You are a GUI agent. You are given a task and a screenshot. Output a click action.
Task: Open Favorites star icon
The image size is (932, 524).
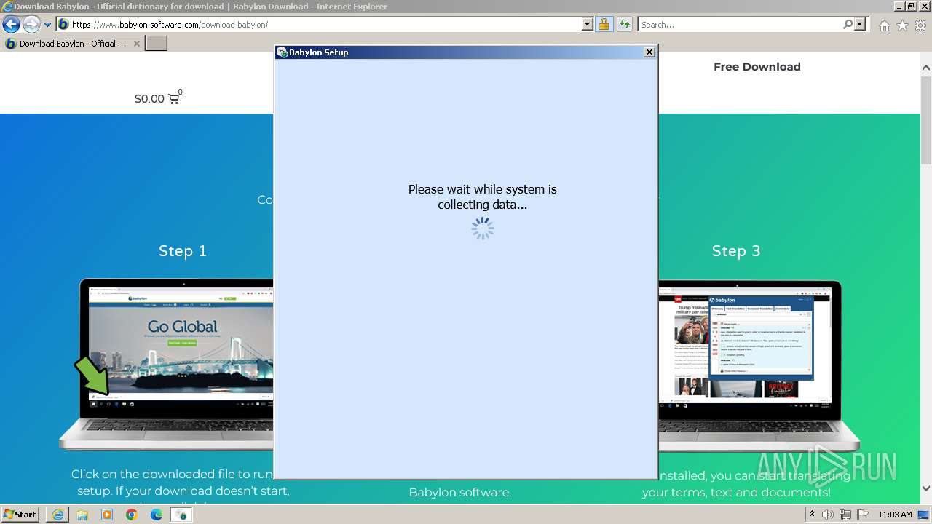(902, 25)
